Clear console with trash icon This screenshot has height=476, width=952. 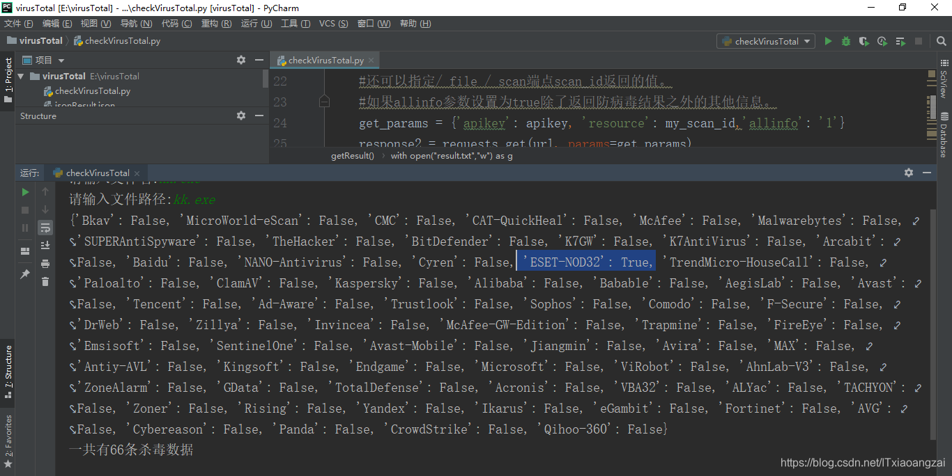point(45,282)
